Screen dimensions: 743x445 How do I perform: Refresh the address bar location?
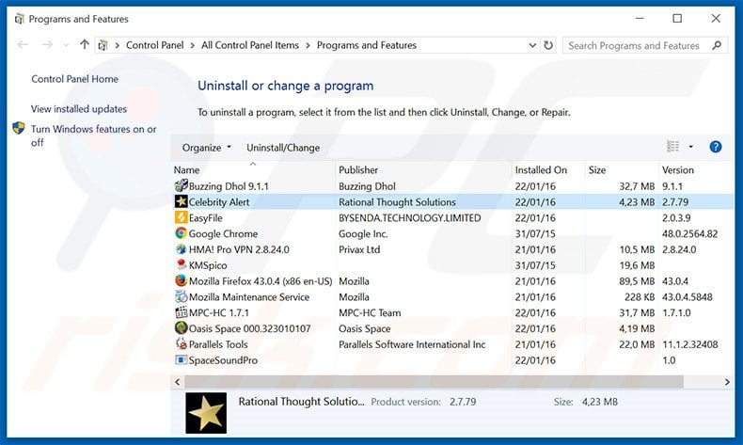click(x=548, y=45)
